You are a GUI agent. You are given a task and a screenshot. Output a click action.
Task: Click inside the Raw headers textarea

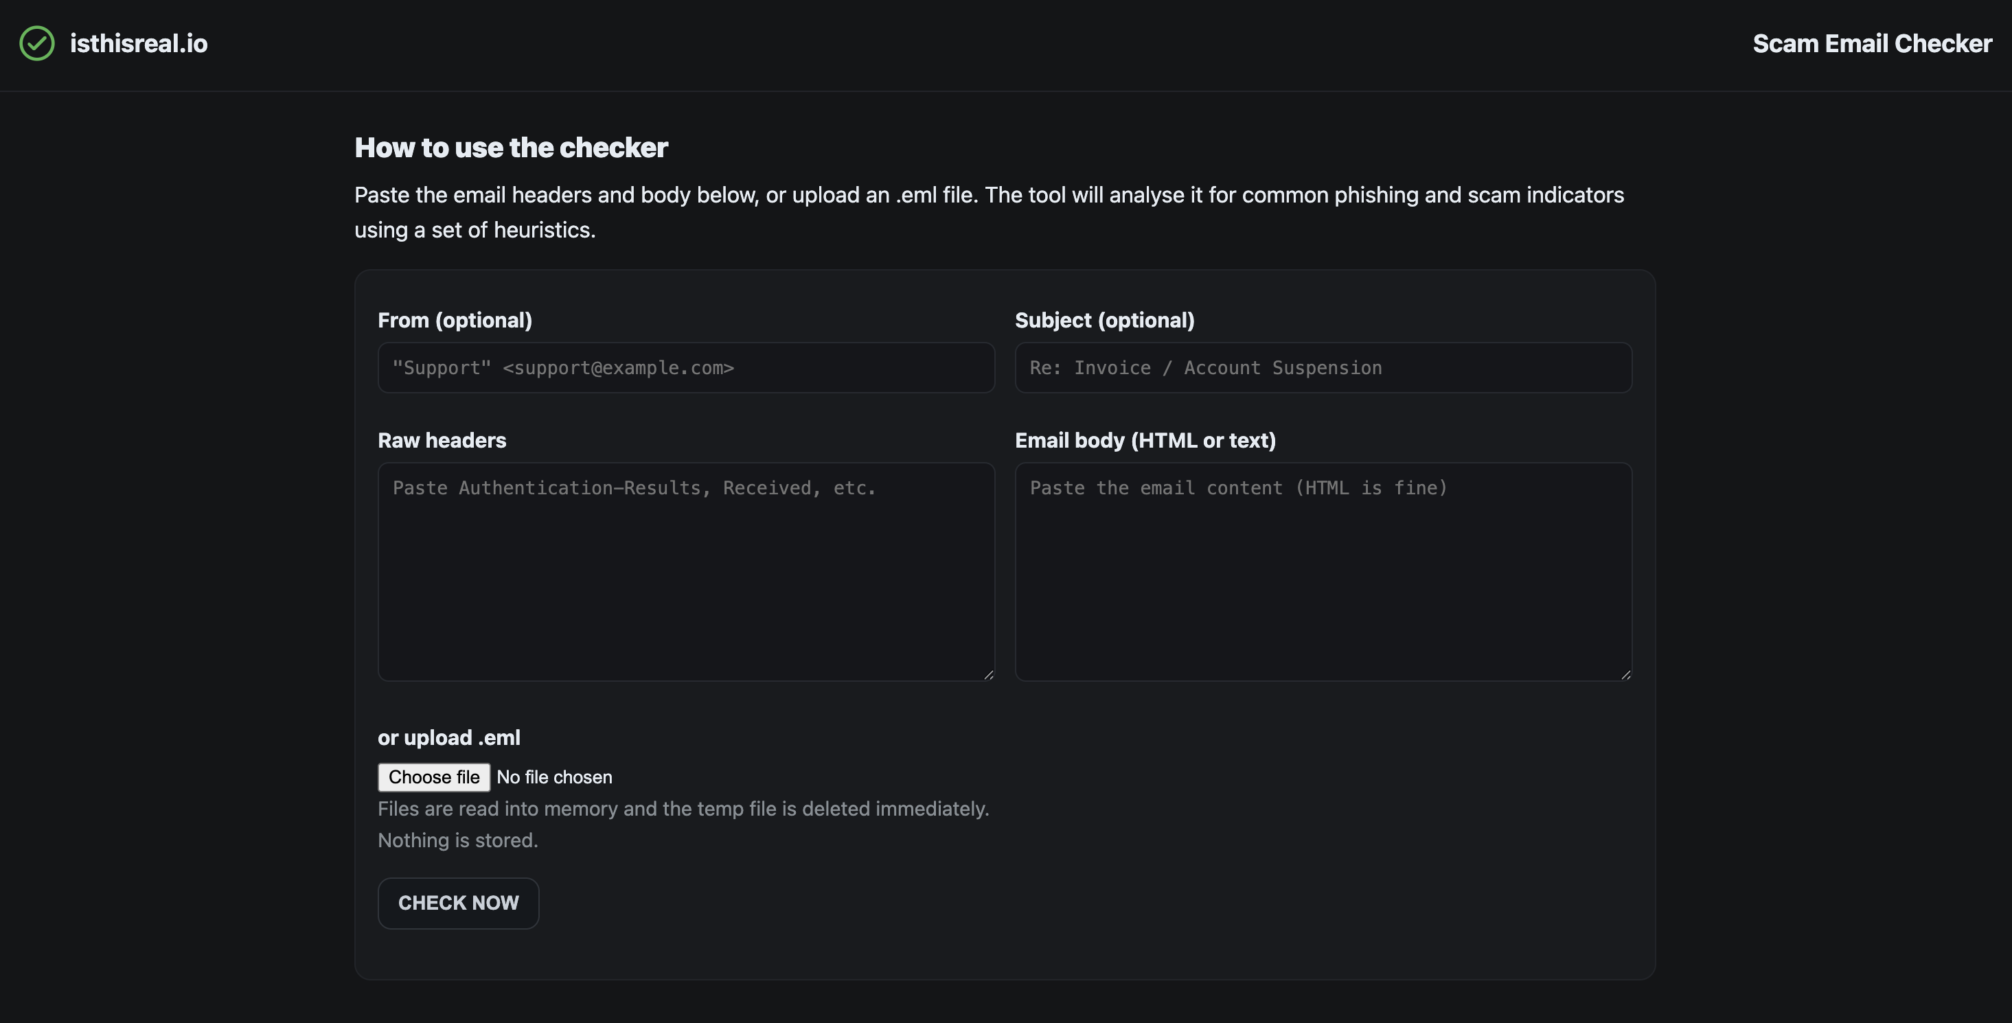(686, 570)
